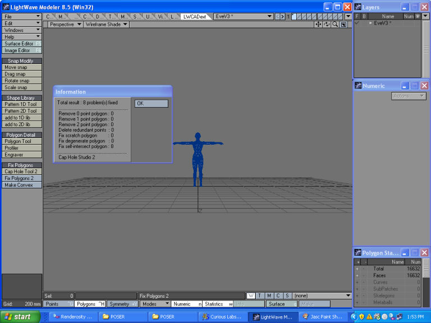This screenshot has height=323, width=431.
Task: Click the Cap Hole Tool 2 button
Action: [22, 172]
